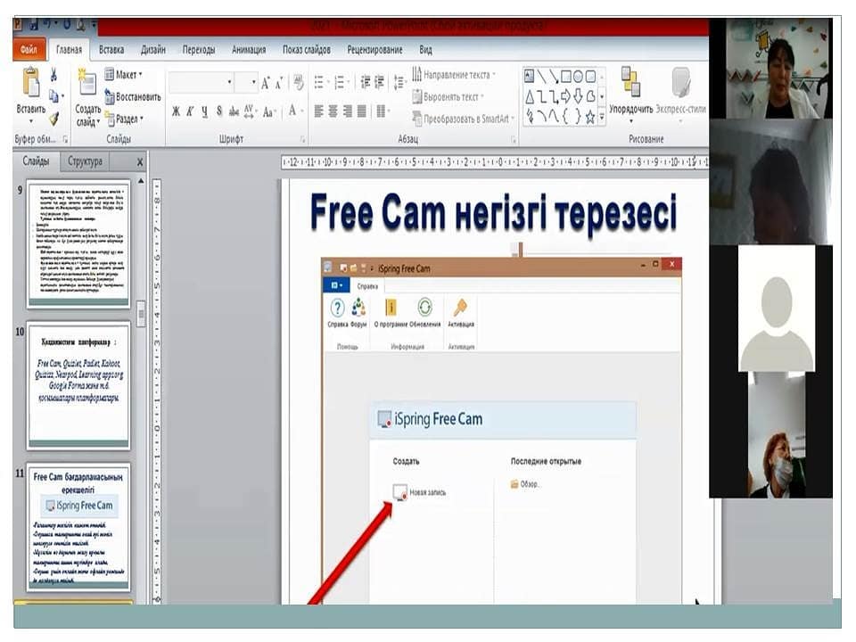Open the Шрифт group dialog launcher
Viewport: 856px width, 642px height.
(x=302, y=140)
